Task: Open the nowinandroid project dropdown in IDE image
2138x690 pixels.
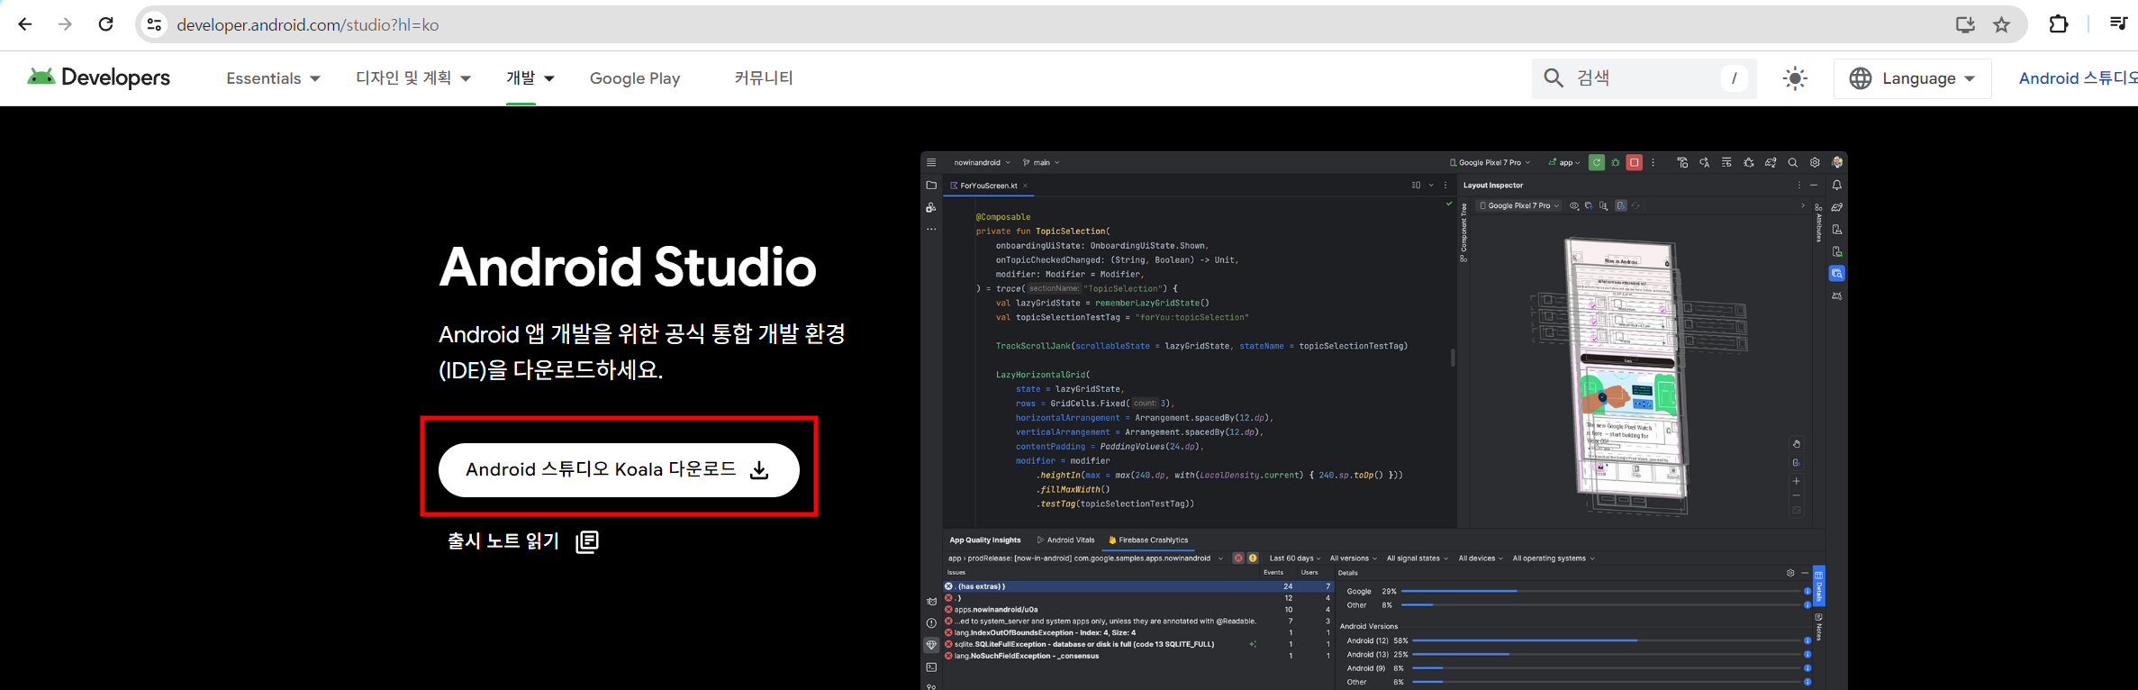Action: 982,163
